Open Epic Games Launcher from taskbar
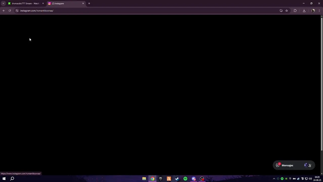This screenshot has width=323, height=182. 161,179
